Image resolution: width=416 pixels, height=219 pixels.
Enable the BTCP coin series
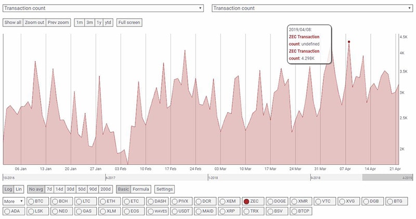click(301, 211)
